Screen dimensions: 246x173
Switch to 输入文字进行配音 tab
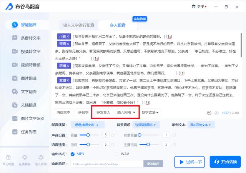[x=79, y=25]
